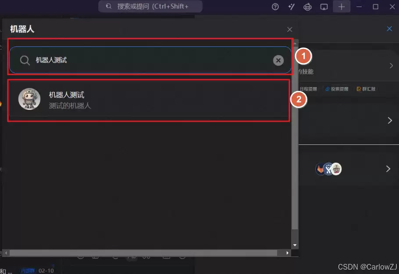Open the AI magic wand icon
The height and width of the screenshot is (274, 399).
tap(291, 7)
